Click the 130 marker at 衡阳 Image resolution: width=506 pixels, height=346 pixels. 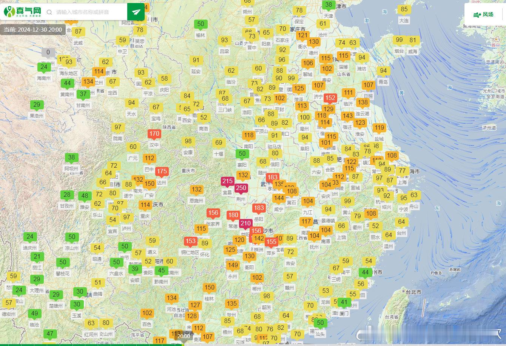[249, 256]
